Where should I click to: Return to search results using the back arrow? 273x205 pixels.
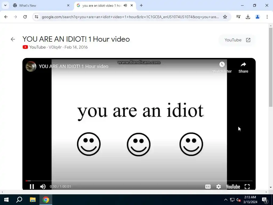[13, 39]
